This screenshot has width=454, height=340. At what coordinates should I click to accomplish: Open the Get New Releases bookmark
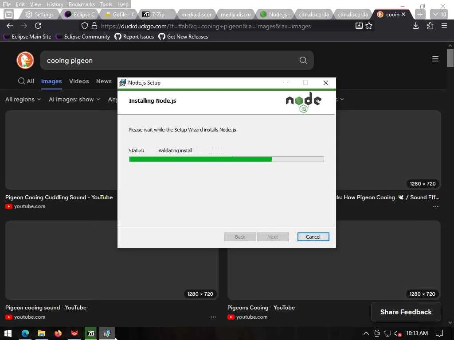183,37
